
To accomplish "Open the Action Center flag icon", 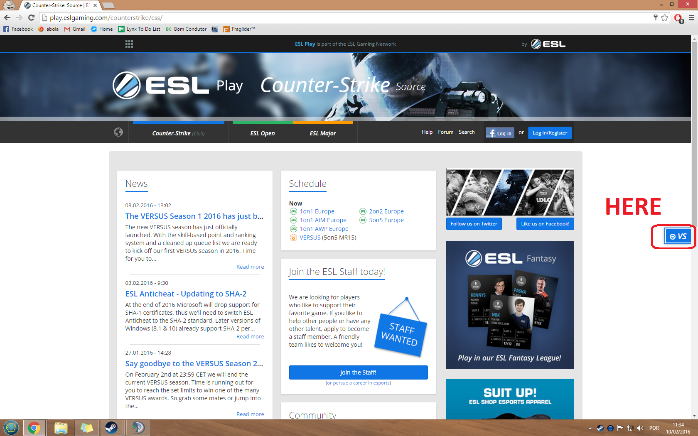I will coord(620,428).
